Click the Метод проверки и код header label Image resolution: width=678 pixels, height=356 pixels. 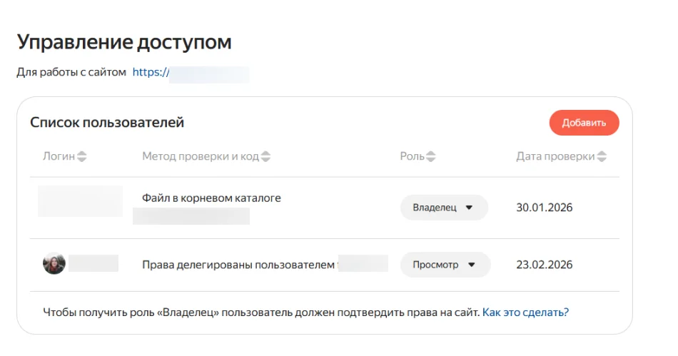[x=200, y=157]
